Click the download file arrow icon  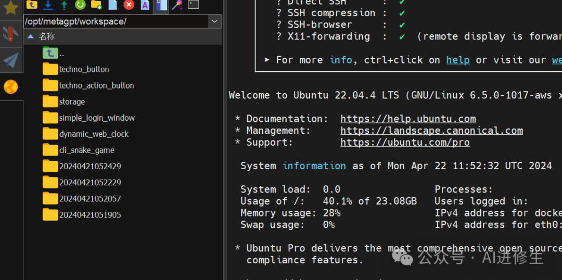48,5
